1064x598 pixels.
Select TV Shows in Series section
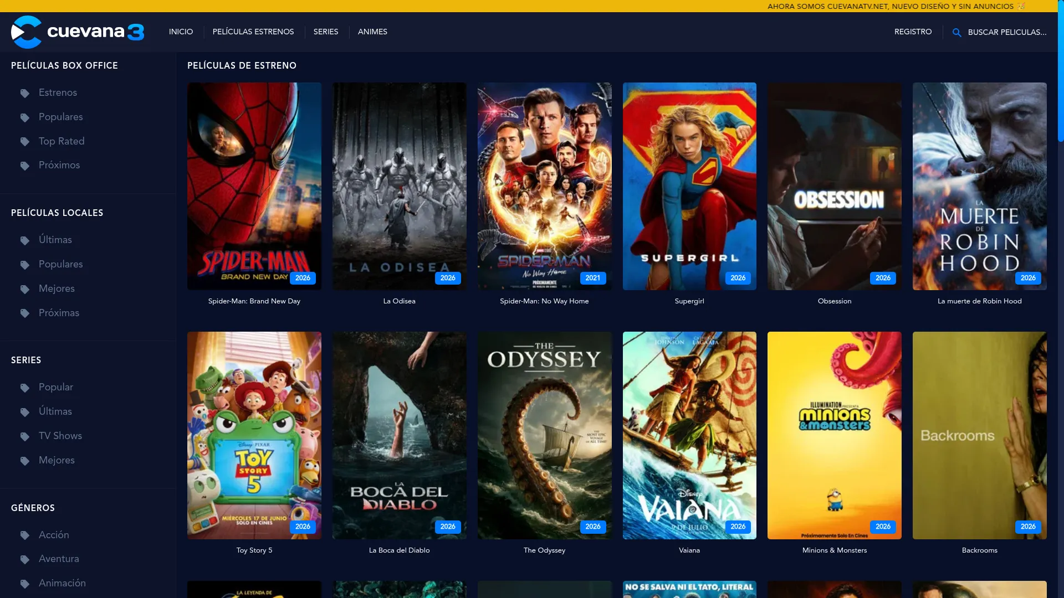60,436
